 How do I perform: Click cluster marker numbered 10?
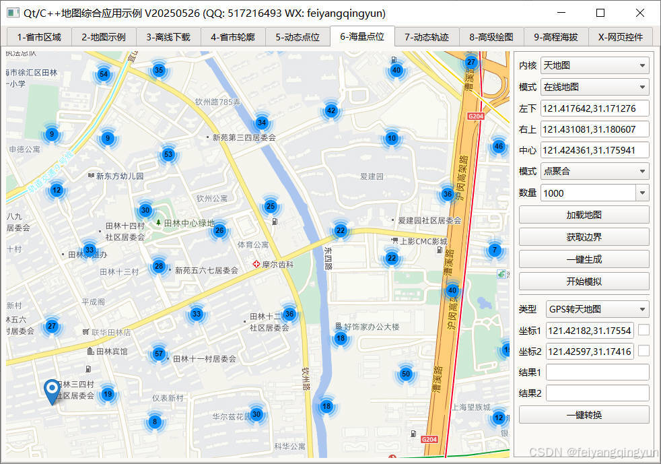click(x=392, y=138)
